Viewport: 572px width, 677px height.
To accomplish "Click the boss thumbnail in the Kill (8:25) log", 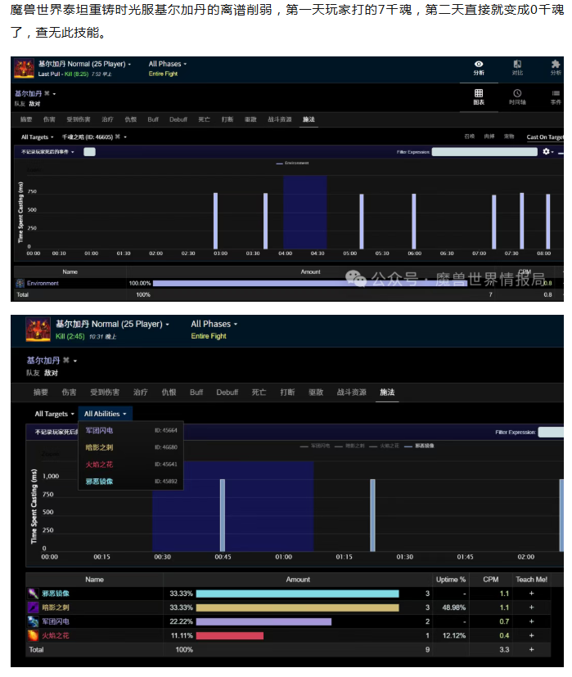I will [25, 68].
